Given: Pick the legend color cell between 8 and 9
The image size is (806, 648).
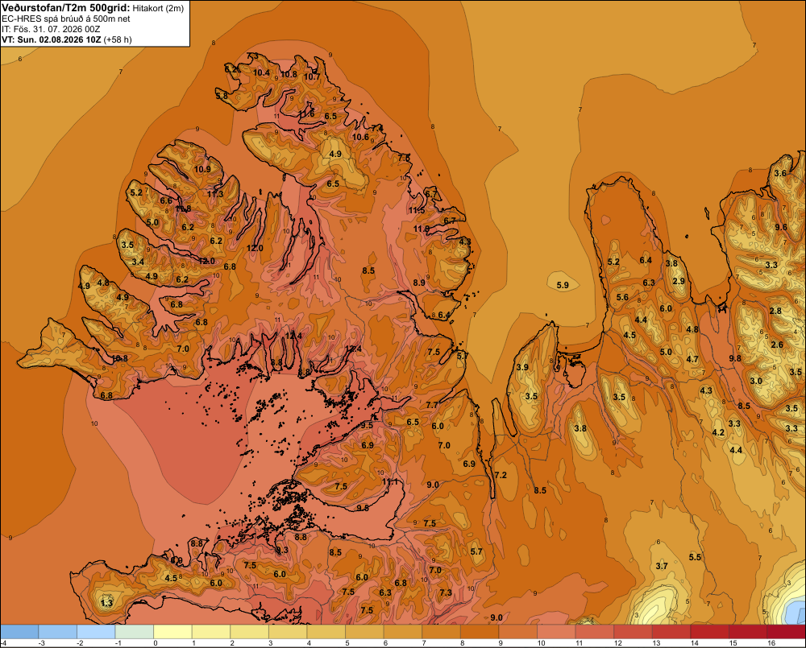Looking at the screenshot, I should (480, 632).
